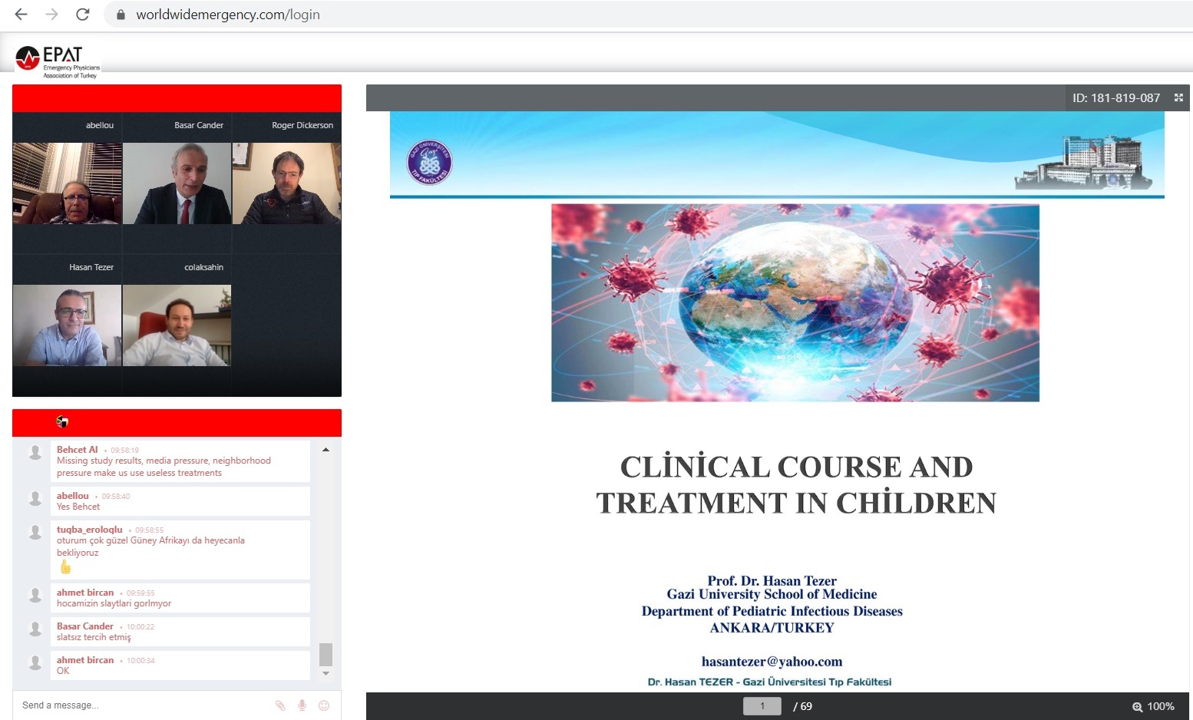Click the fullscreen expand icon beside the ID
Viewport: 1193px width, 720px height.
[x=1178, y=97]
